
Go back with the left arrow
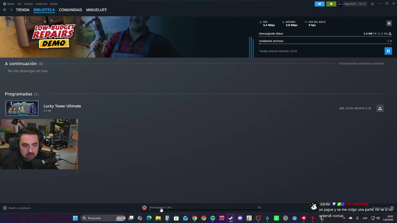tap(5, 10)
